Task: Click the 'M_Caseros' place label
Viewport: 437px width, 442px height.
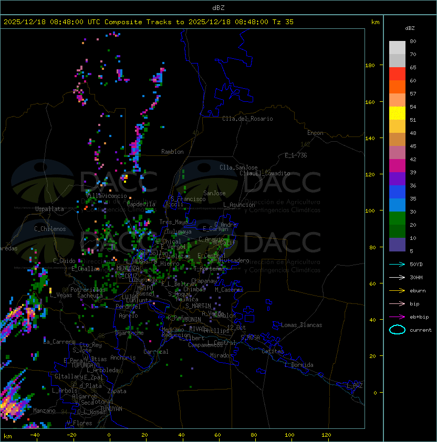Action: [x=229, y=289]
